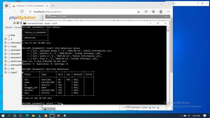Viewport: 210px width, 118px height.
Task: Open Cortana from the taskbar
Action: [15, 116]
